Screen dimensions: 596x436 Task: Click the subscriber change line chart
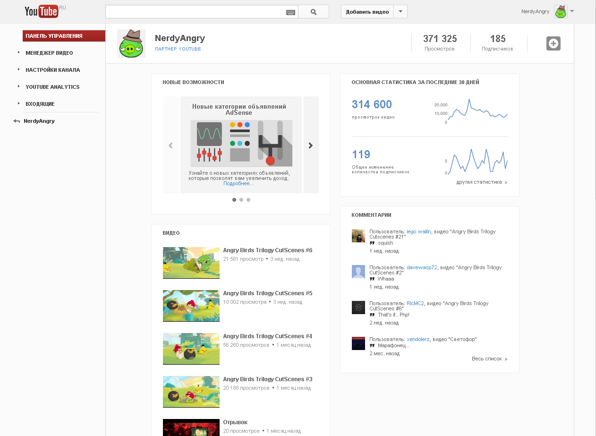pyautogui.click(x=477, y=161)
